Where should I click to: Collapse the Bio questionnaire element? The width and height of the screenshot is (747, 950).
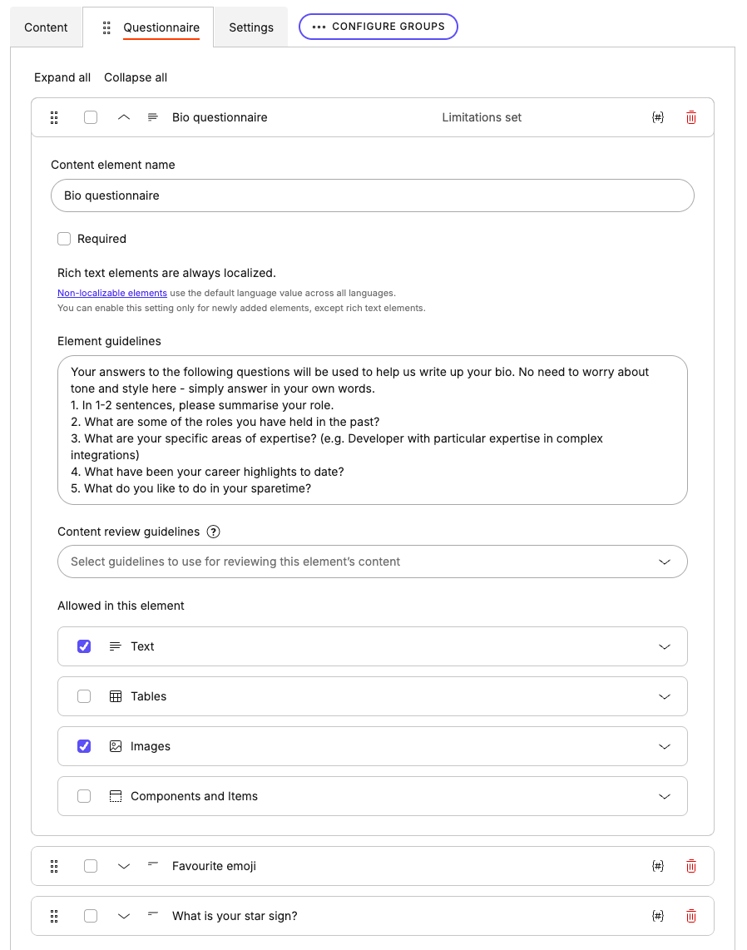(x=124, y=117)
